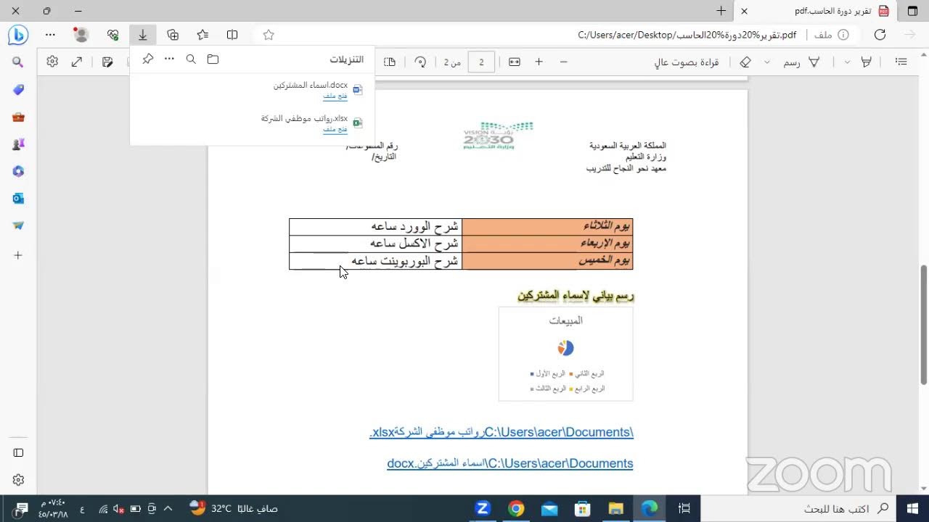This screenshot has width=929, height=522.
Task: Refresh the page
Action: (x=880, y=34)
